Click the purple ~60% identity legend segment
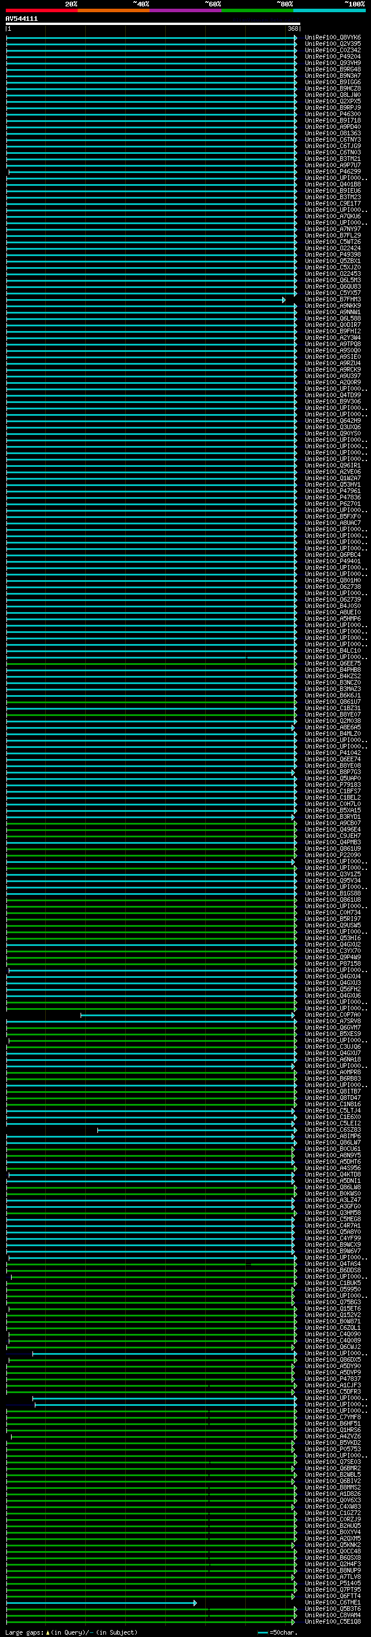This screenshot has width=371, height=1637. click(185, 10)
